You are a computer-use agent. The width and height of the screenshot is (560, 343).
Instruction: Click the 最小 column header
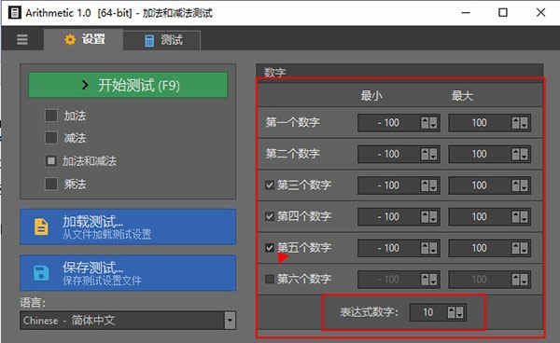click(x=371, y=96)
